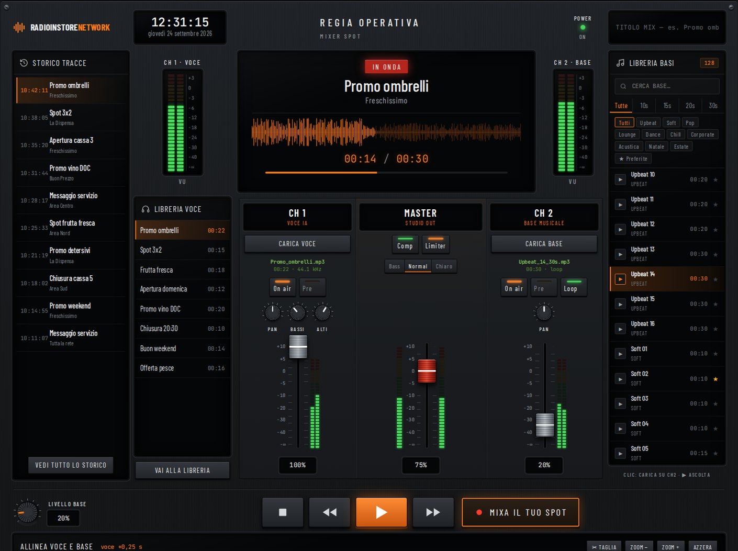Click the CERCA BASE search field

click(667, 86)
